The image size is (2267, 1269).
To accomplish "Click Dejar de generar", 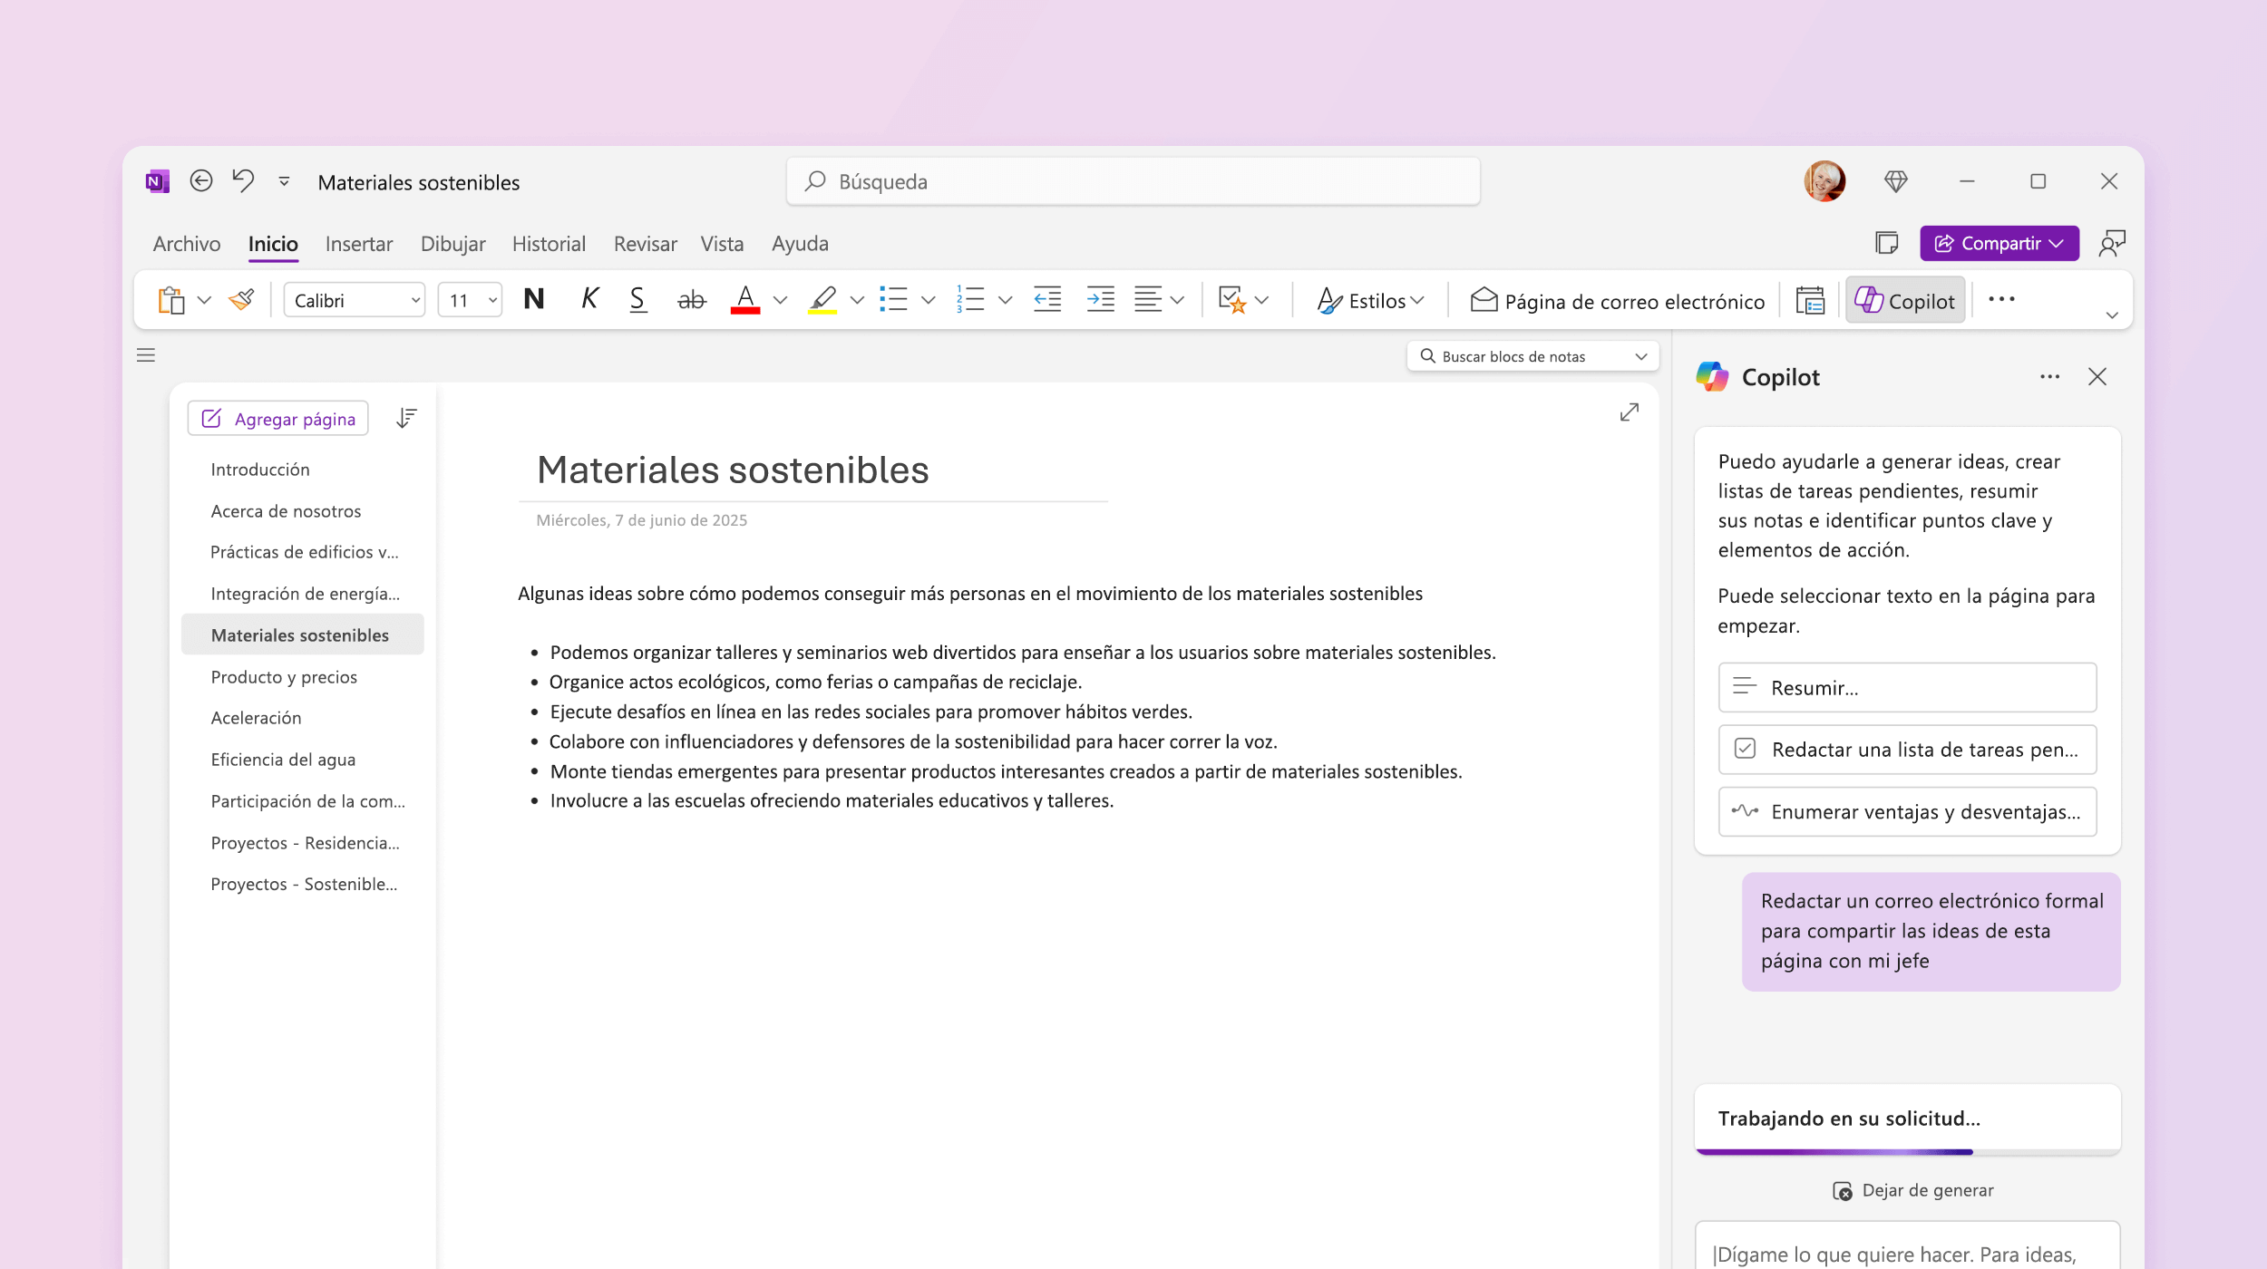I will click(x=1913, y=1190).
